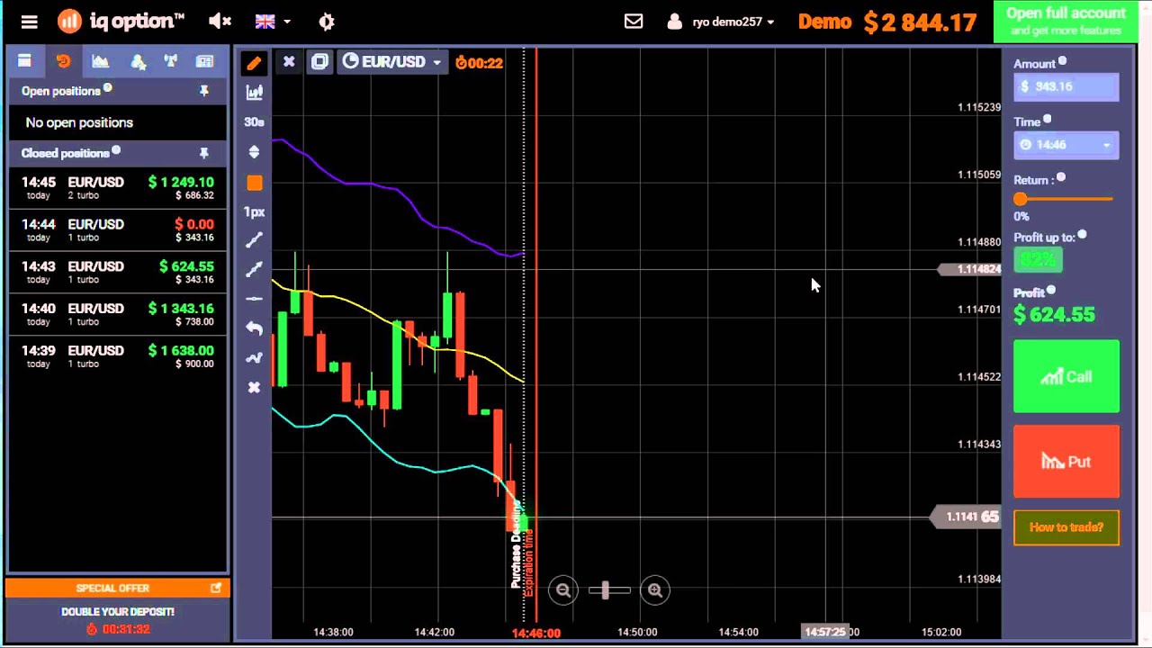
Task: Pin the Open positions panel
Action: [204, 91]
